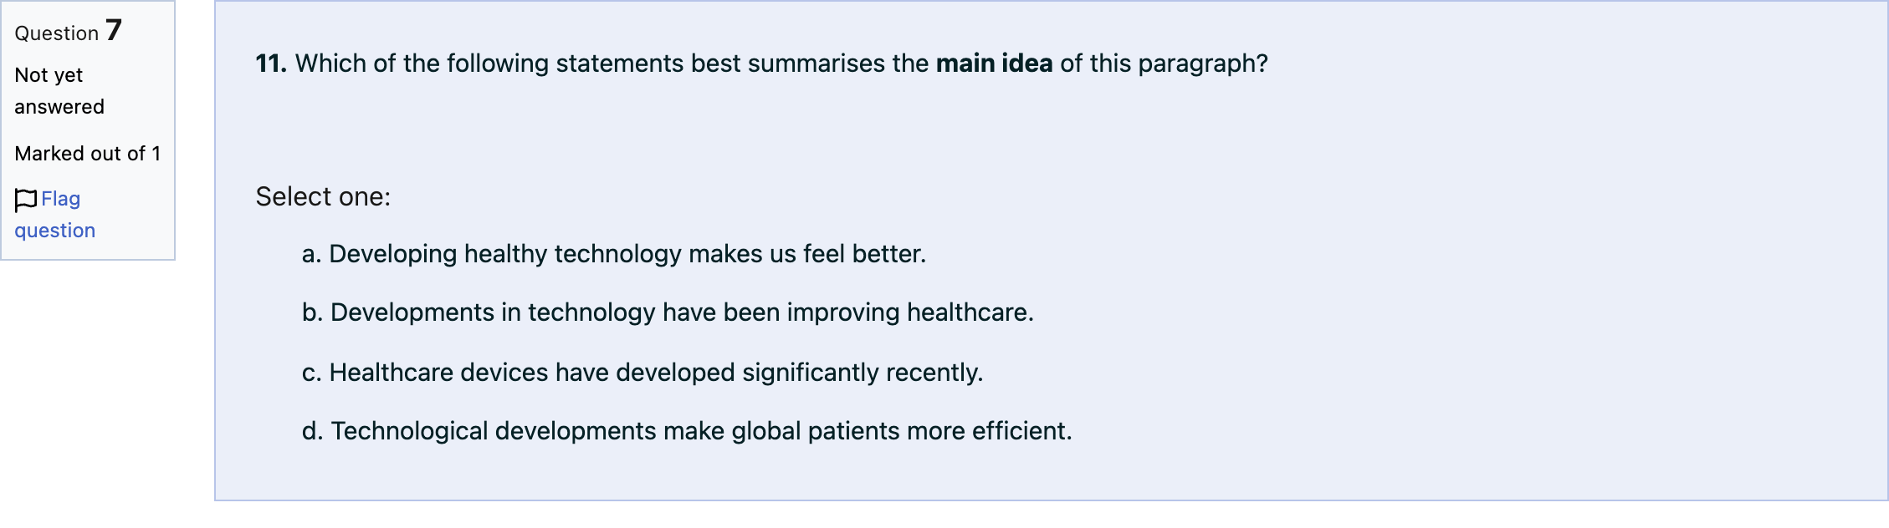Click the large number 7 in the info panel
Screen dimensions: 1889x528
[114, 30]
